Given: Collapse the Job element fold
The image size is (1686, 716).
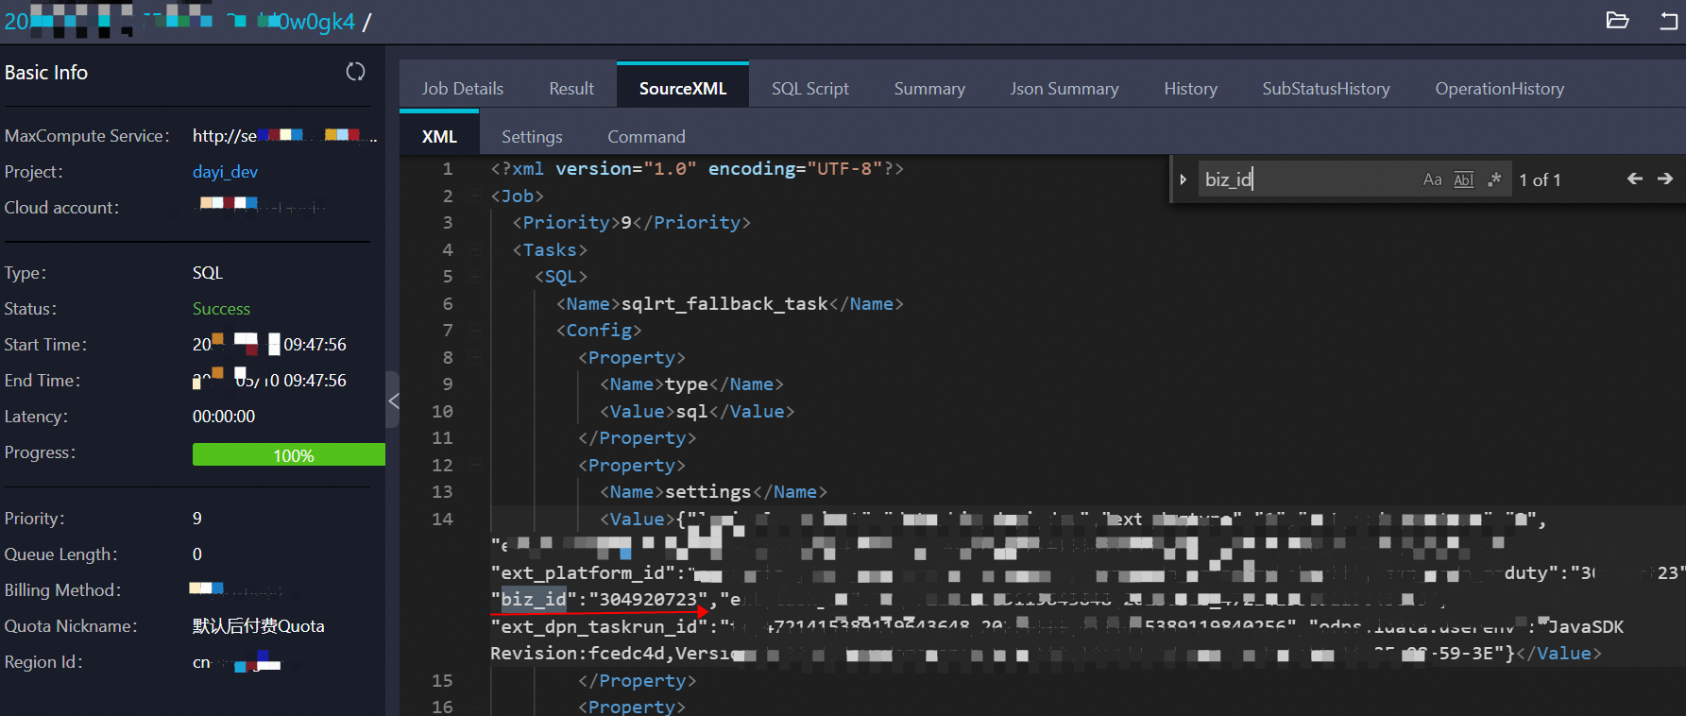Looking at the screenshot, I should [475, 196].
